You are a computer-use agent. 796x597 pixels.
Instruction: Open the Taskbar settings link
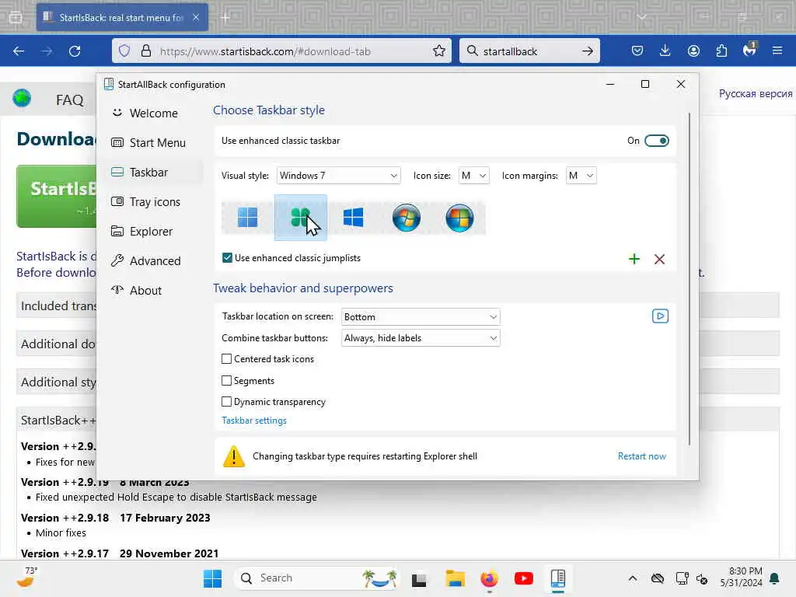[254, 421]
